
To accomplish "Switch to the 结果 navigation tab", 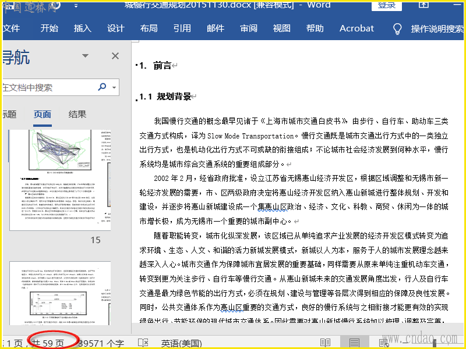I will (x=77, y=114).
